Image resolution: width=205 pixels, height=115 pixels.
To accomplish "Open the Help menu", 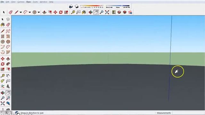I will [51, 2].
